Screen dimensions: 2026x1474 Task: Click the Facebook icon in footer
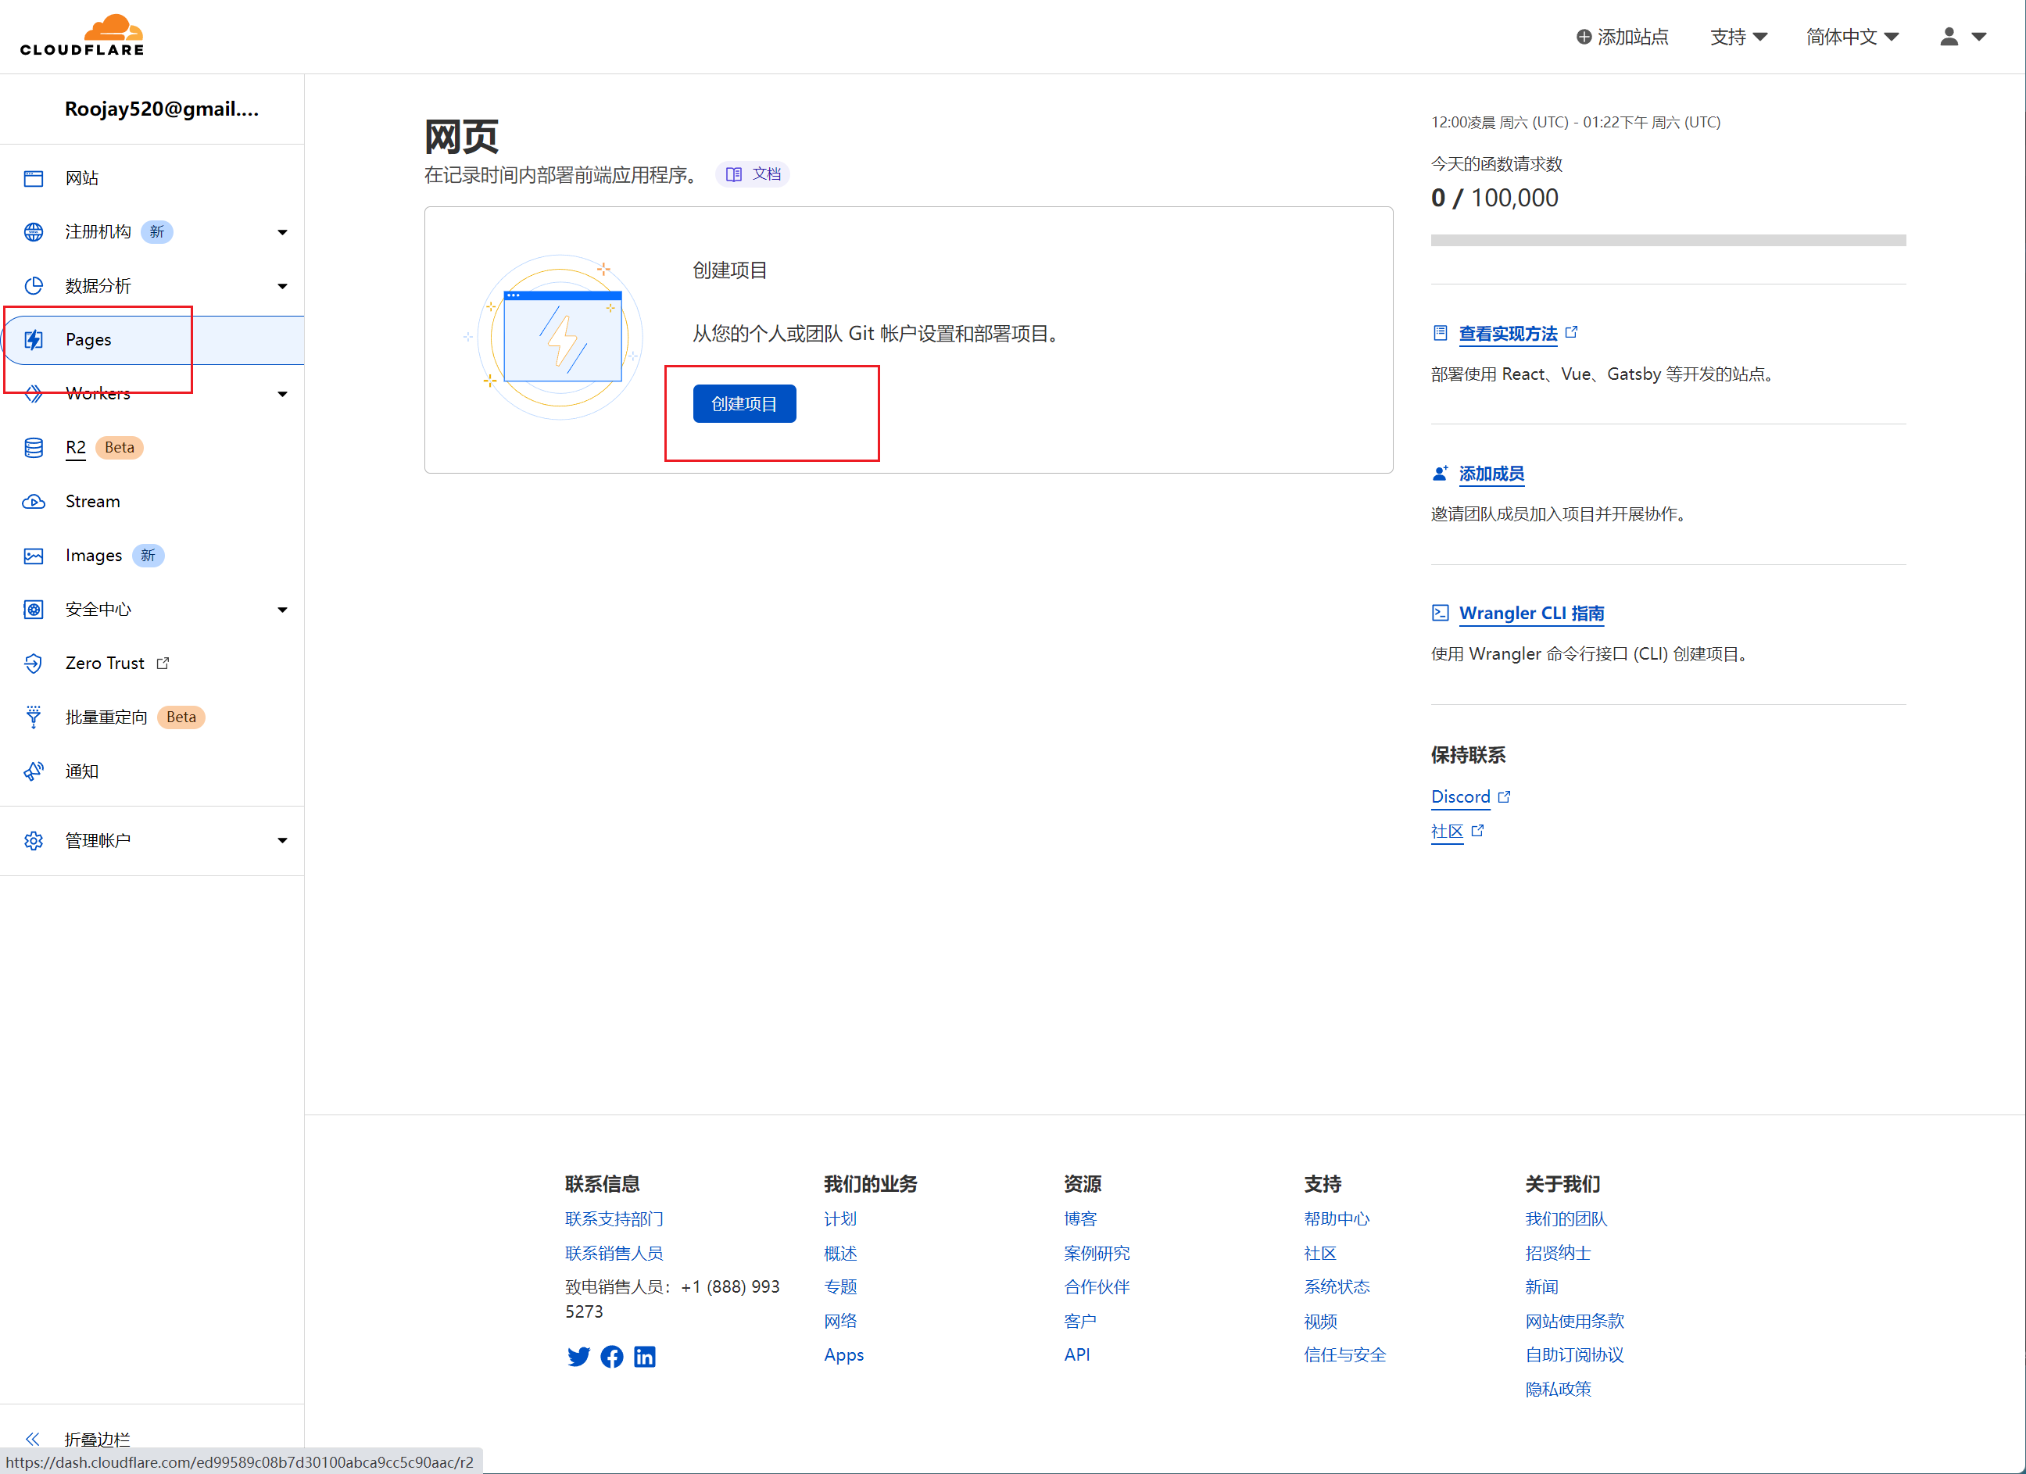point(612,1356)
